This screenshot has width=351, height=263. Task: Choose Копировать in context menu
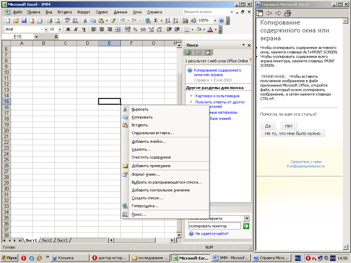click(x=165, y=117)
